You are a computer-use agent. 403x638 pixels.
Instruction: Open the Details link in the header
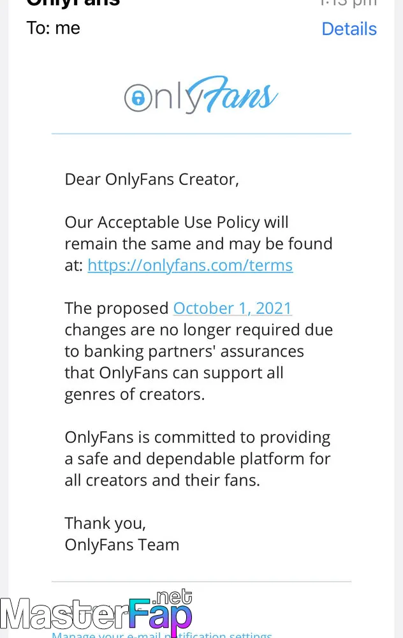click(349, 29)
